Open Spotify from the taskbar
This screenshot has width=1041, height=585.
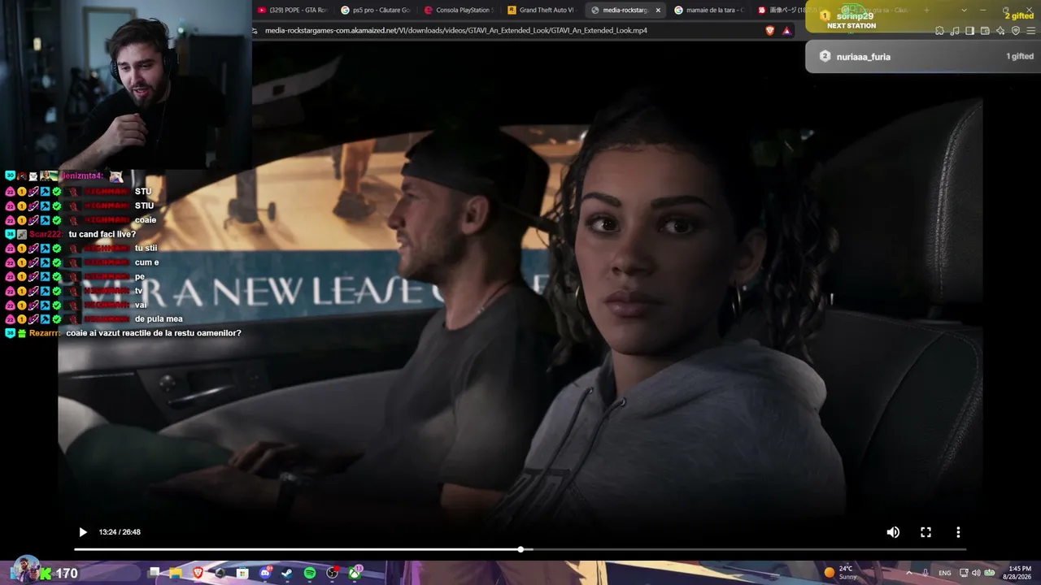(310, 573)
